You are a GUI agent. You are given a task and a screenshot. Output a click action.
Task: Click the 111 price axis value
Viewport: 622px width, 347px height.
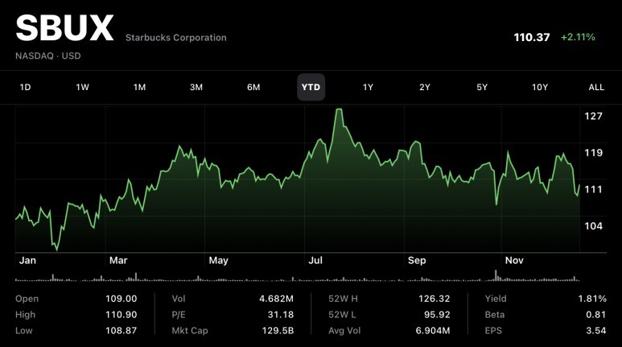click(593, 189)
